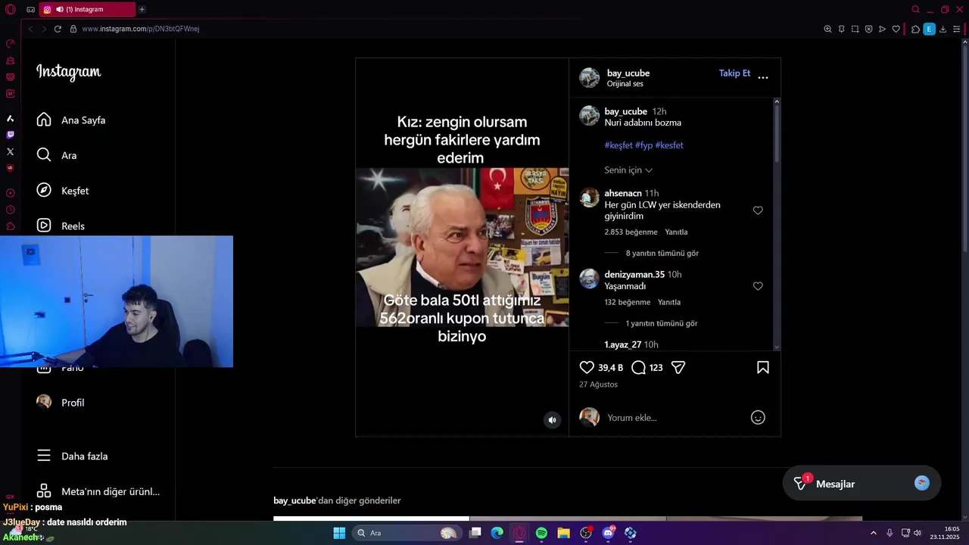
Task: Save post with bookmark icon
Action: [x=763, y=367]
